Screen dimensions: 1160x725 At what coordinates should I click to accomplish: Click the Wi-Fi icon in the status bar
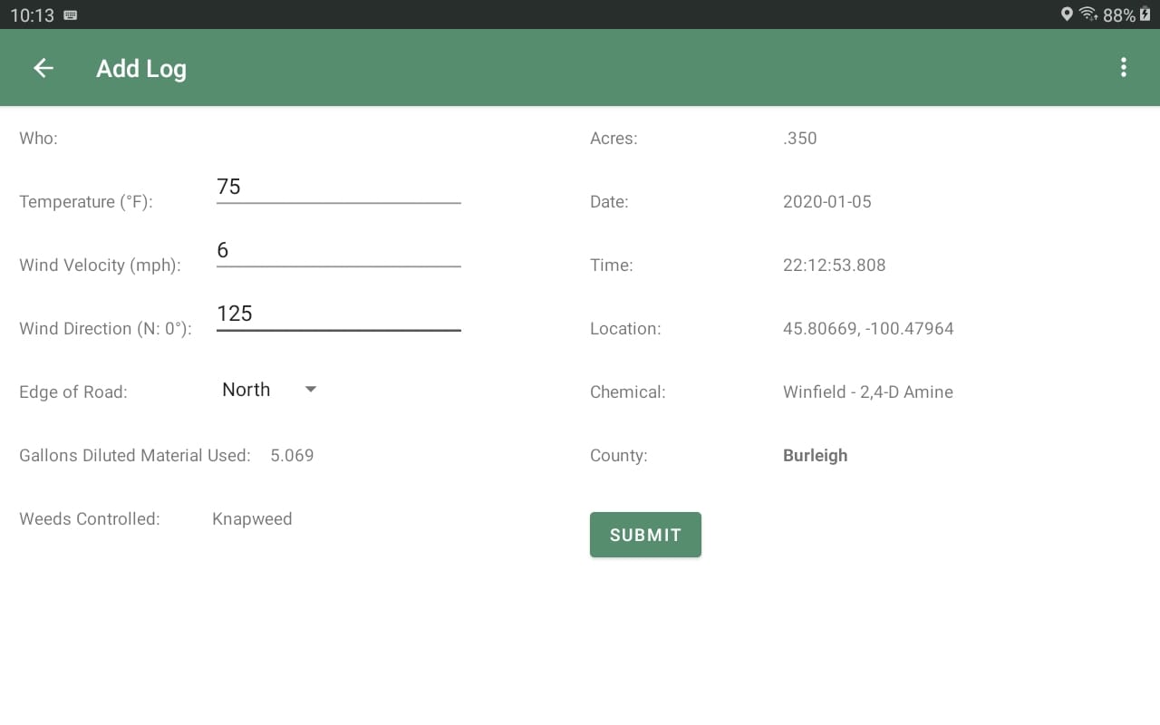click(x=1087, y=14)
